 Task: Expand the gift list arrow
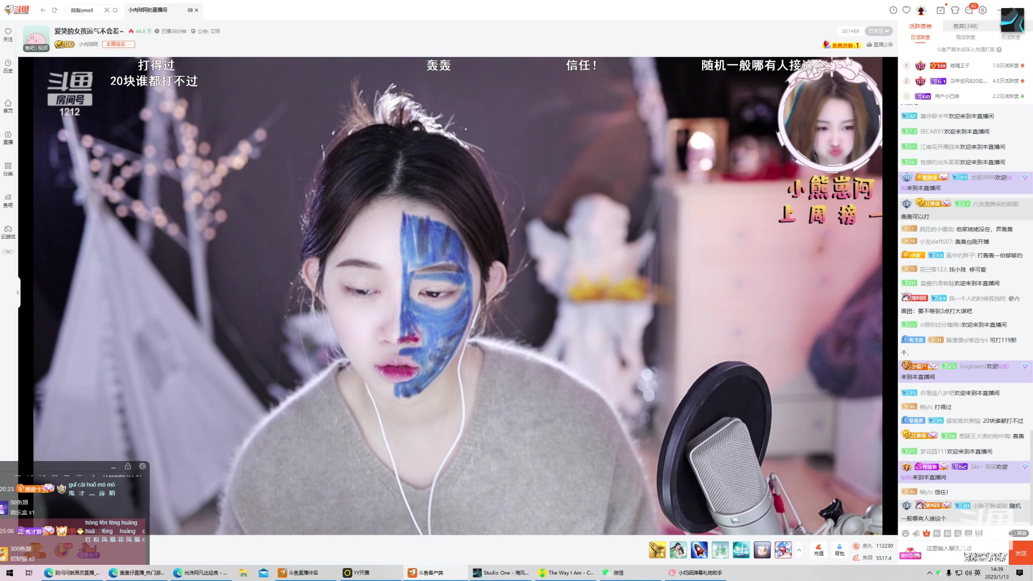(799, 550)
